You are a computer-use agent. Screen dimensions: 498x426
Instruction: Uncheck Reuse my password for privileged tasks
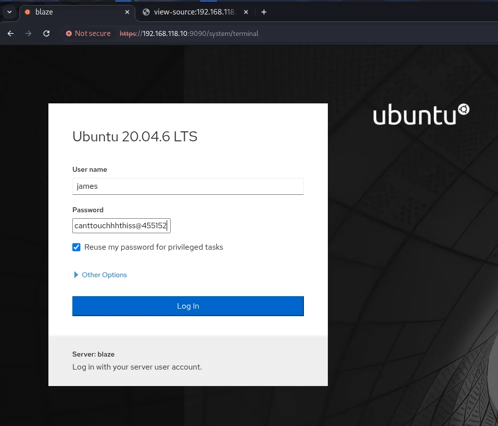click(76, 247)
